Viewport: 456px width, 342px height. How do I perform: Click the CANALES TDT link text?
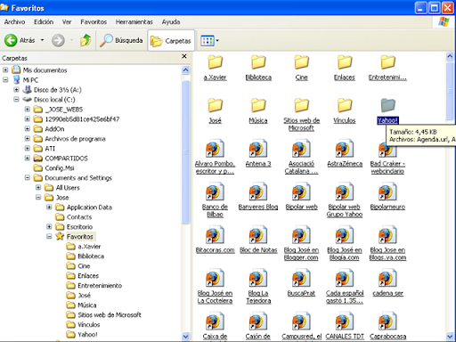point(345,337)
